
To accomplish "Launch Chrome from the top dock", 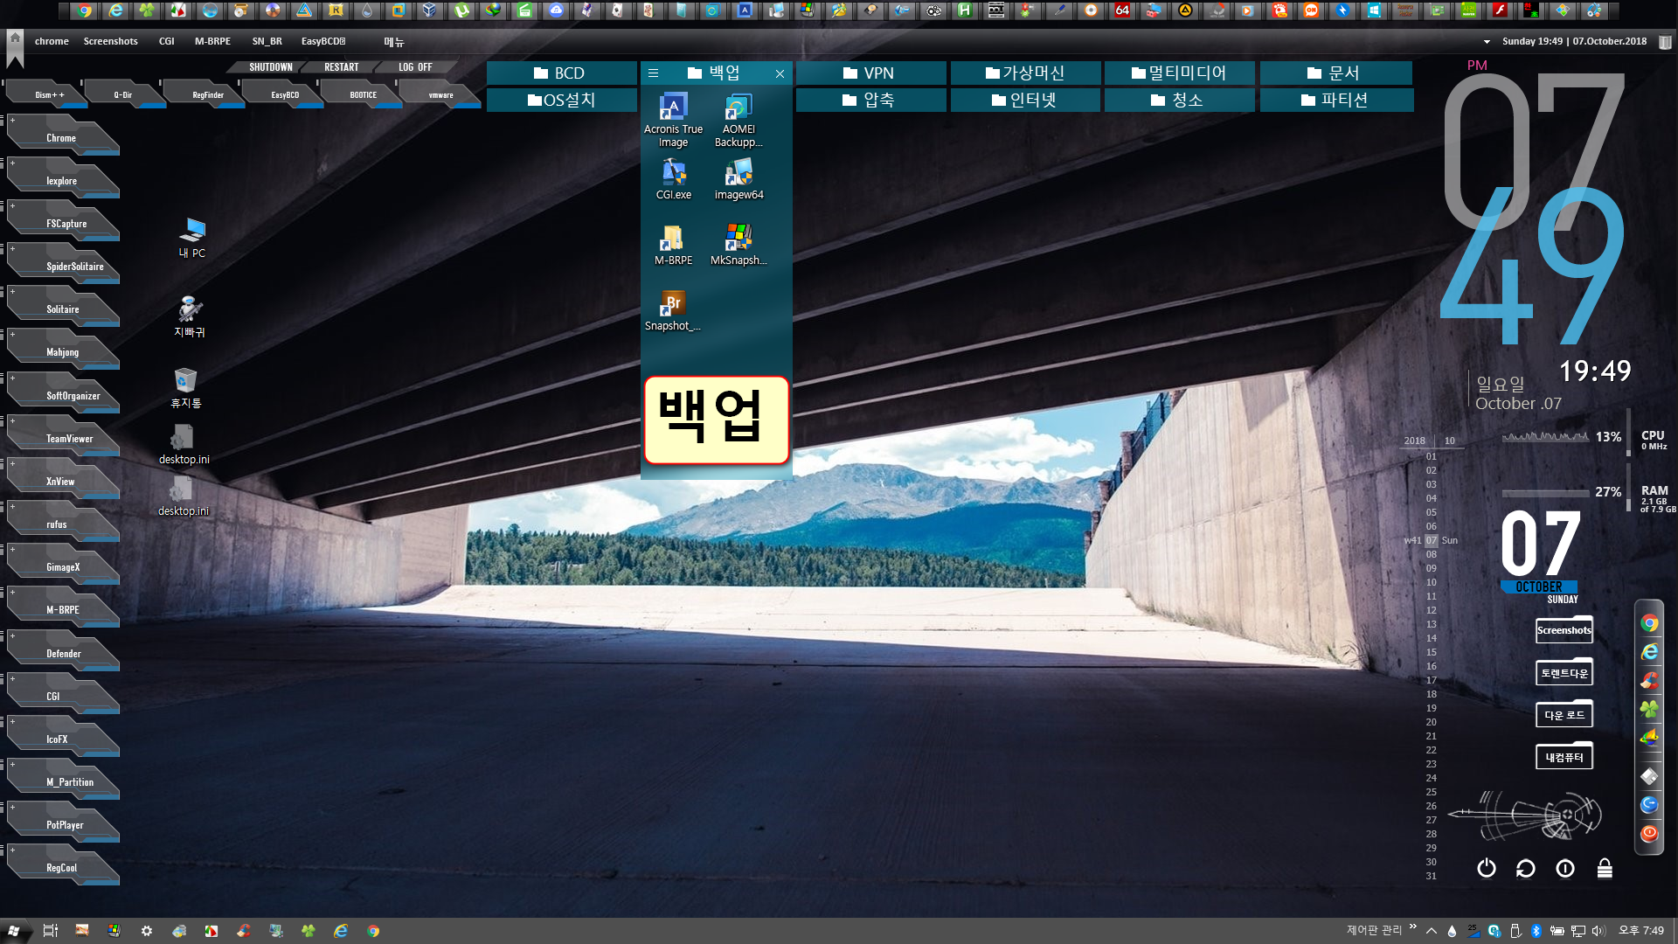I will coord(85,10).
